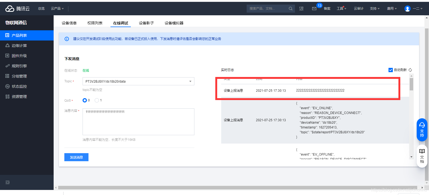Open the mail messages icon
The height and width of the screenshot is (195, 429).
point(314,9)
